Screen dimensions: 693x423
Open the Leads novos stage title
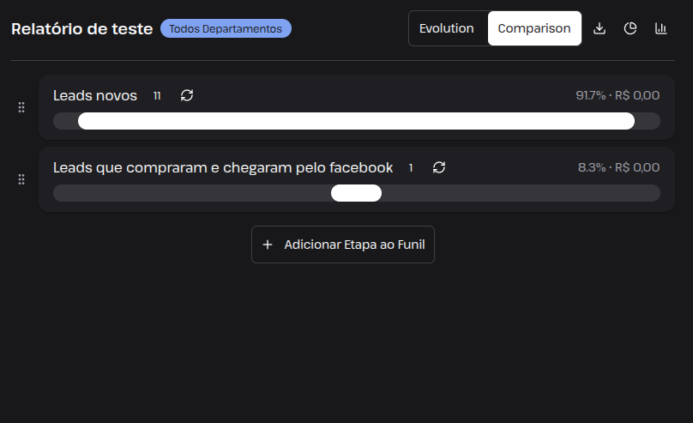pos(95,95)
